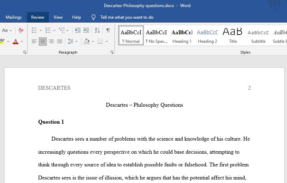
Task: Expand borders dropdown arrow
Action: [107, 42]
